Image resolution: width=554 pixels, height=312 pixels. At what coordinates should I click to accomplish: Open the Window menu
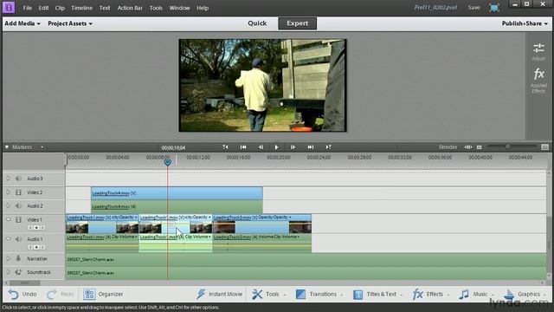click(x=179, y=8)
